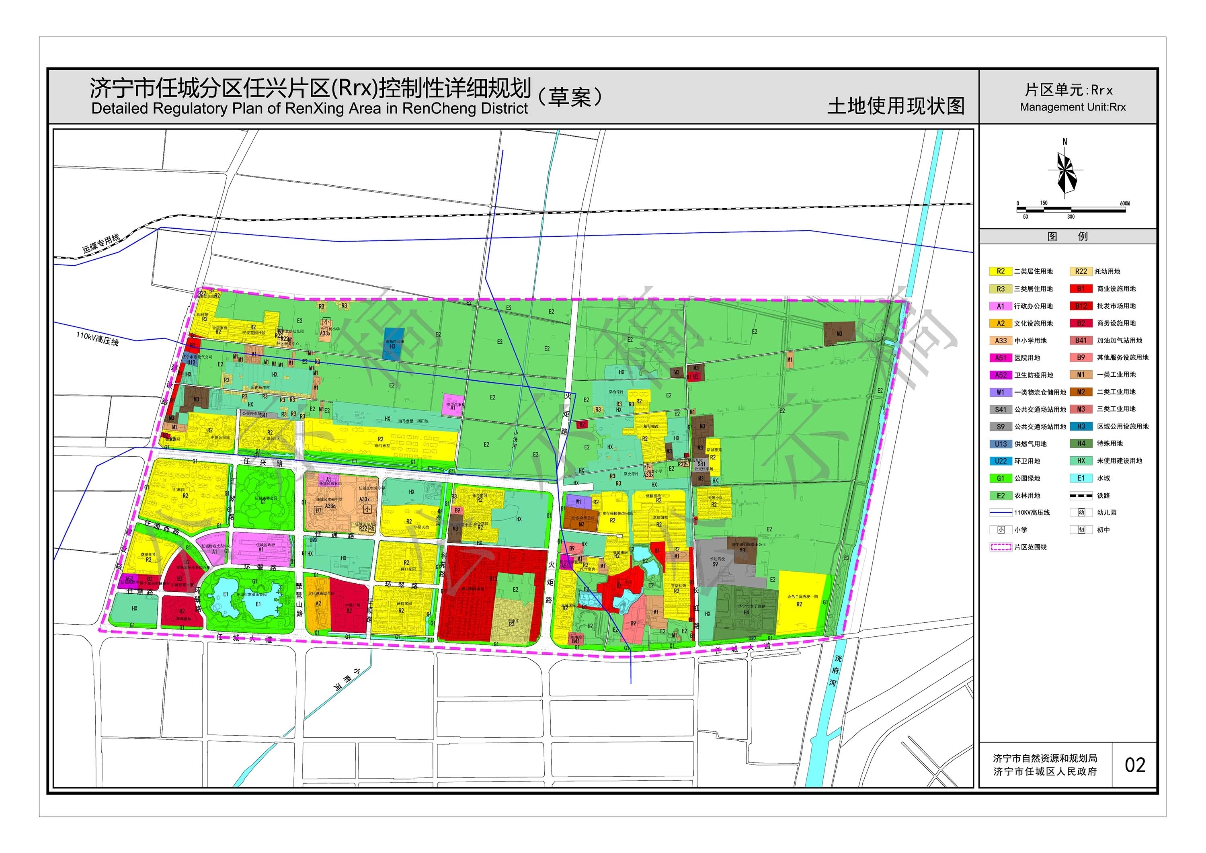This screenshot has height=853, width=1206.
Task: Click the English title Detailed Regulatory Plan
Action: point(310,109)
